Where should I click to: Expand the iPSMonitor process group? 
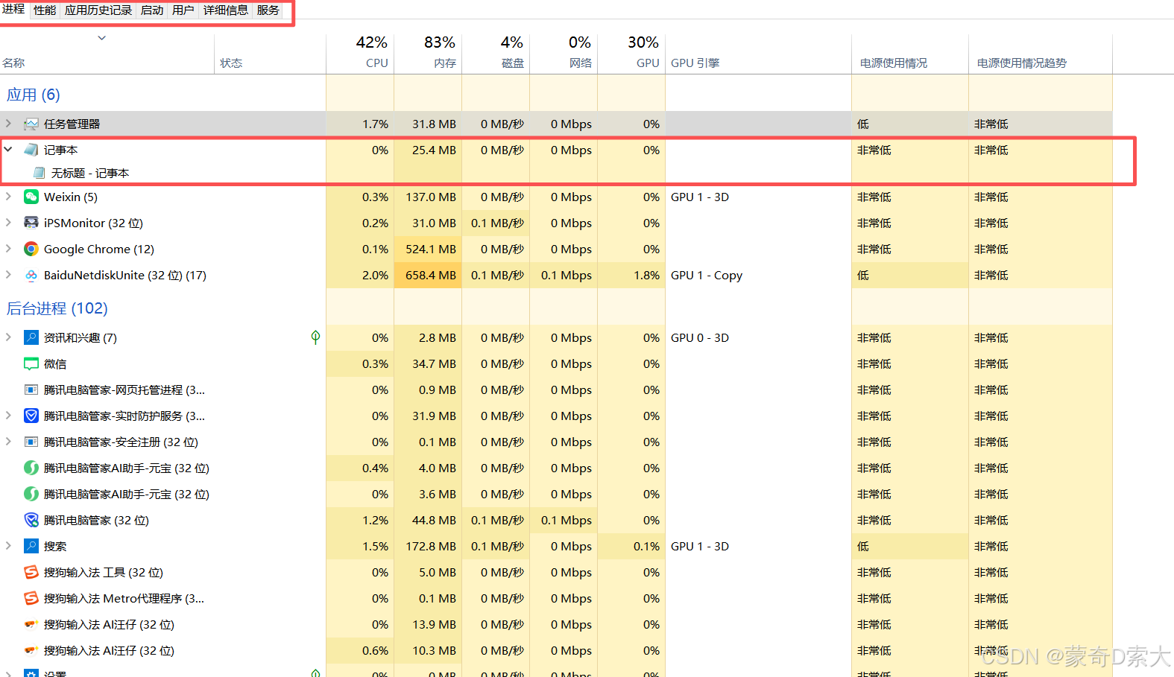8,223
